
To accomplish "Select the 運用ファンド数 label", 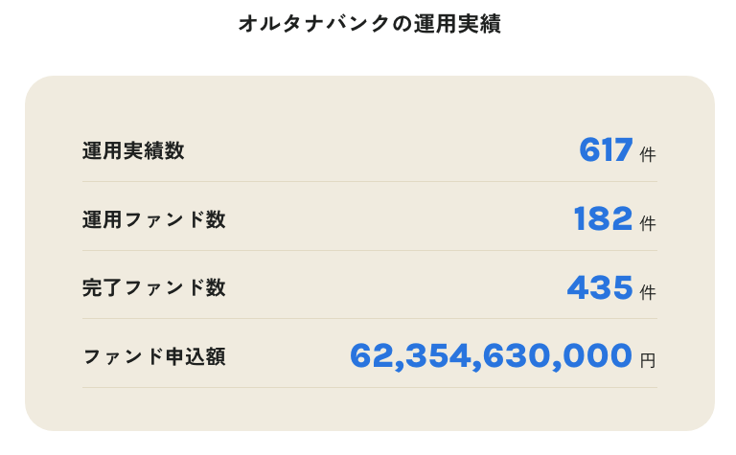I will pos(153,219).
